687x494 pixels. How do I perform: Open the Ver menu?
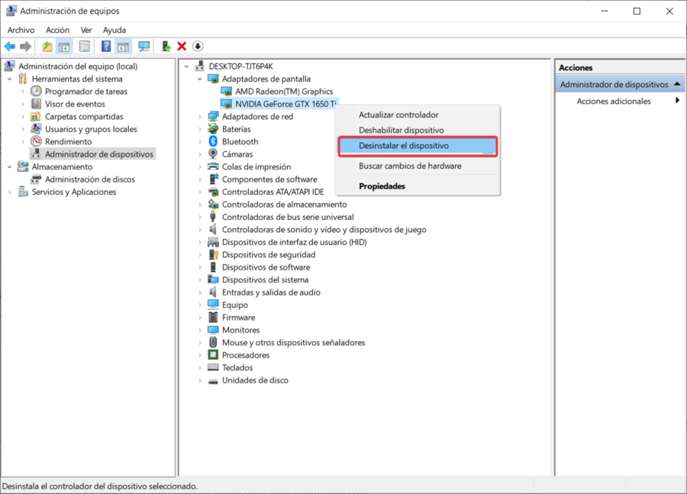[86, 30]
